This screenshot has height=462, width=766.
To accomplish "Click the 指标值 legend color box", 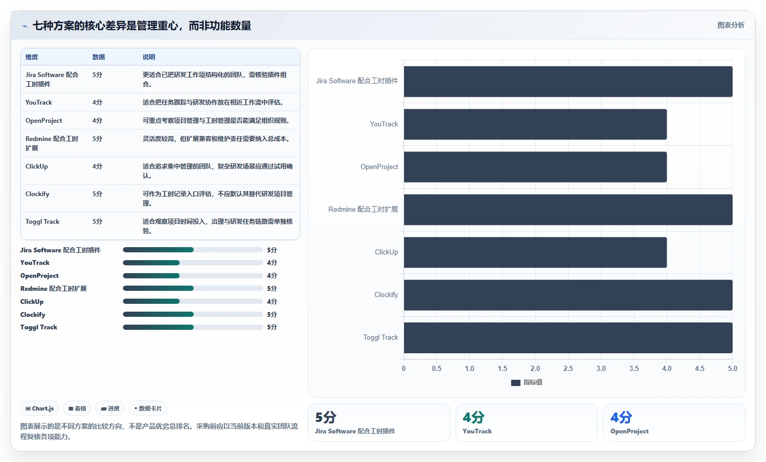I will (x=516, y=382).
